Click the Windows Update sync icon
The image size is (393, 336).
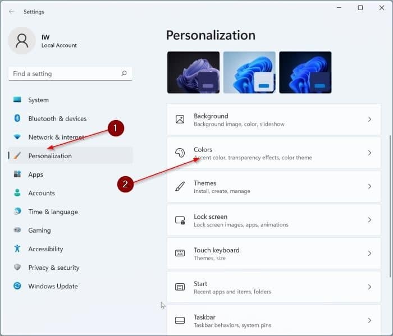(17, 286)
